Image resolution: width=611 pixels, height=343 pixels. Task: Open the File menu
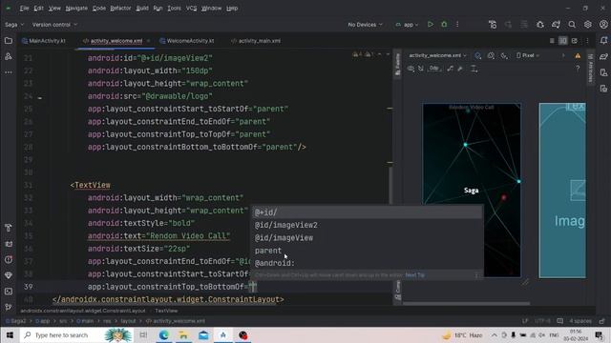point(24,9)
